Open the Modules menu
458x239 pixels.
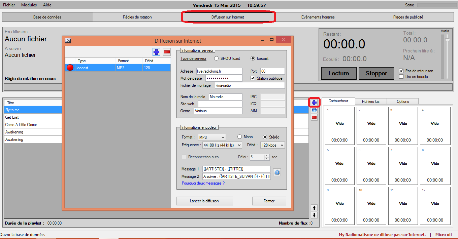[x=29, y=5]
